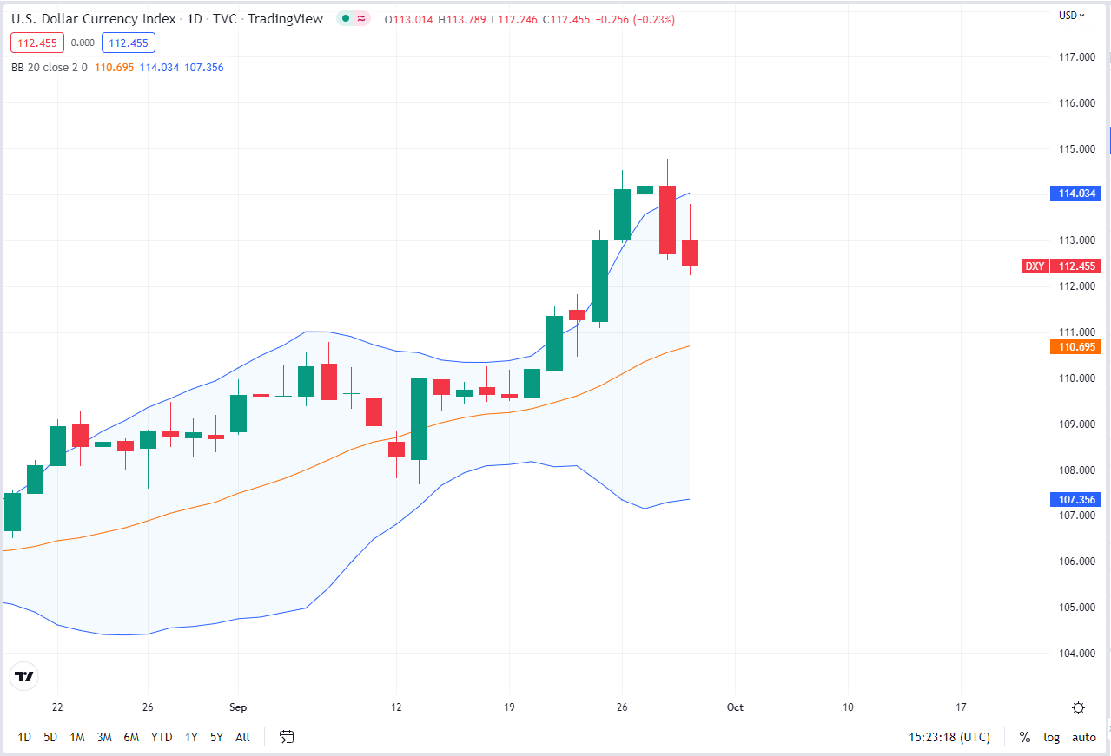Toggle logarithmic scale with log button
Viewport: 1111px width, 756px height.
click(1052, 737)
